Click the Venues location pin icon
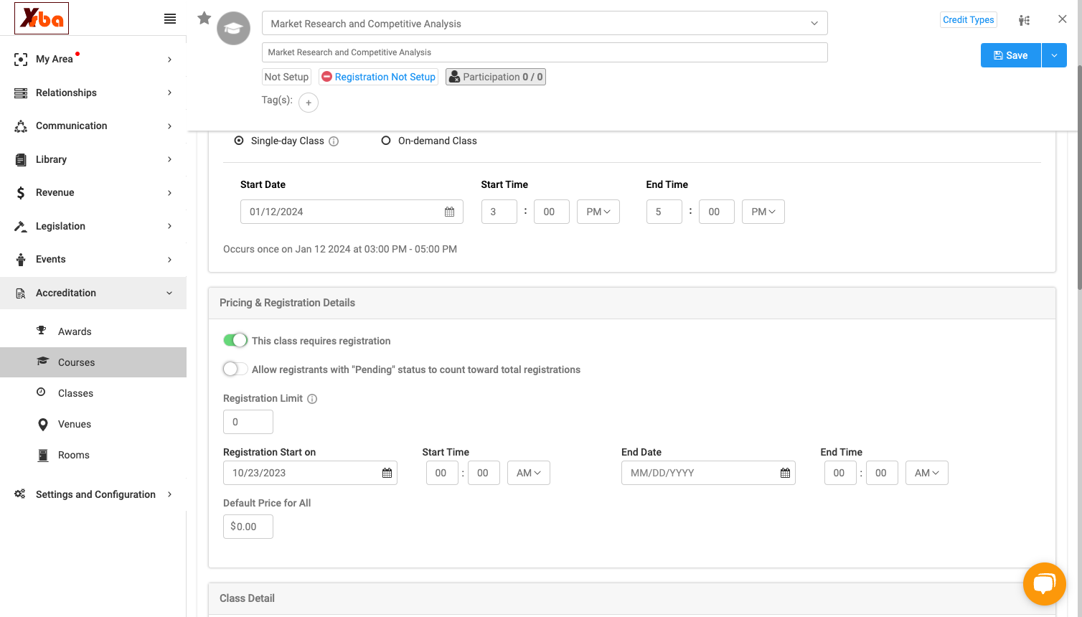The image size is (1082, 617). (43, 424)
